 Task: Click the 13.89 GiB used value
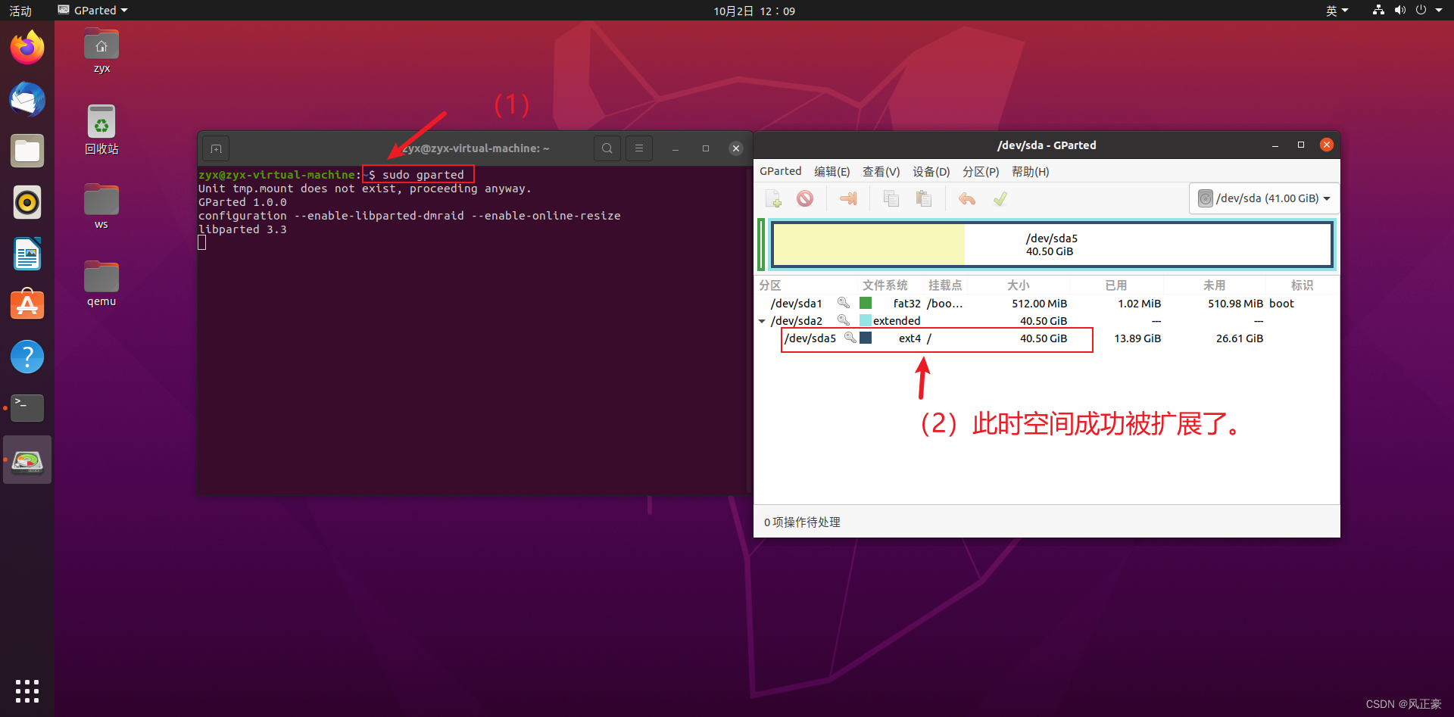[1137, 338]
